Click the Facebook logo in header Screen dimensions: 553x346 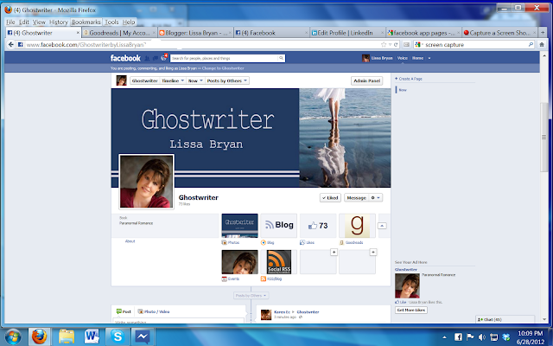[125, 58]
